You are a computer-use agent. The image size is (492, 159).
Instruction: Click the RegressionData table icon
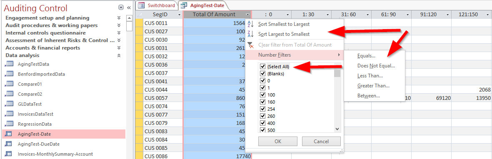pyautogui.click(x=9, y=124)
